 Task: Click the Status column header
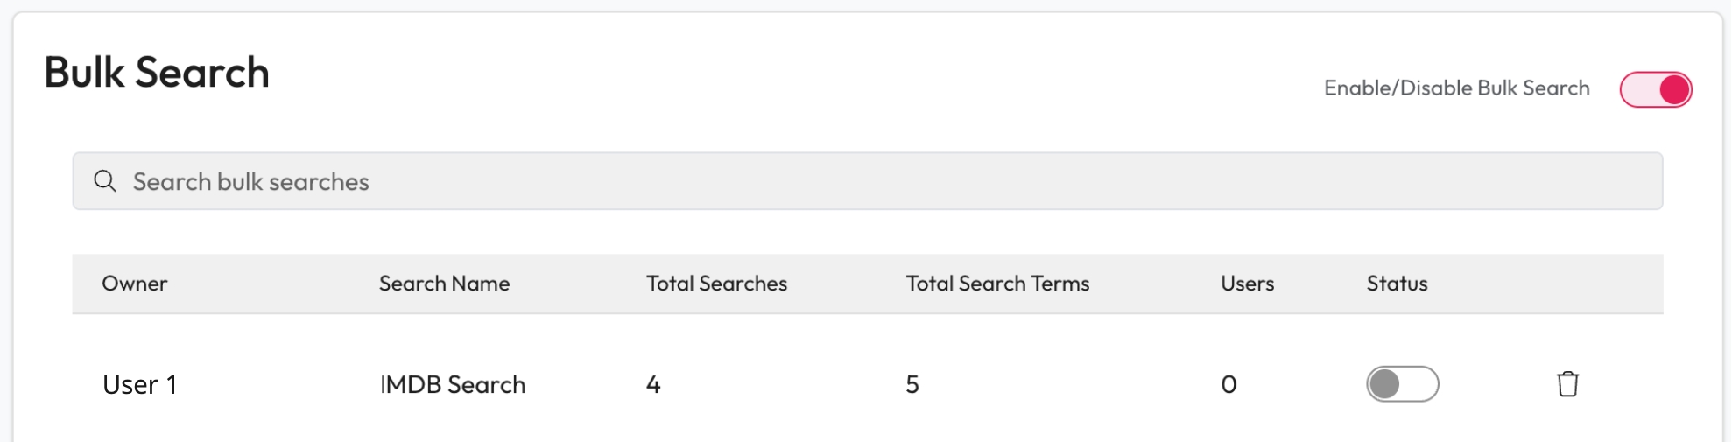pos(1397,284)
